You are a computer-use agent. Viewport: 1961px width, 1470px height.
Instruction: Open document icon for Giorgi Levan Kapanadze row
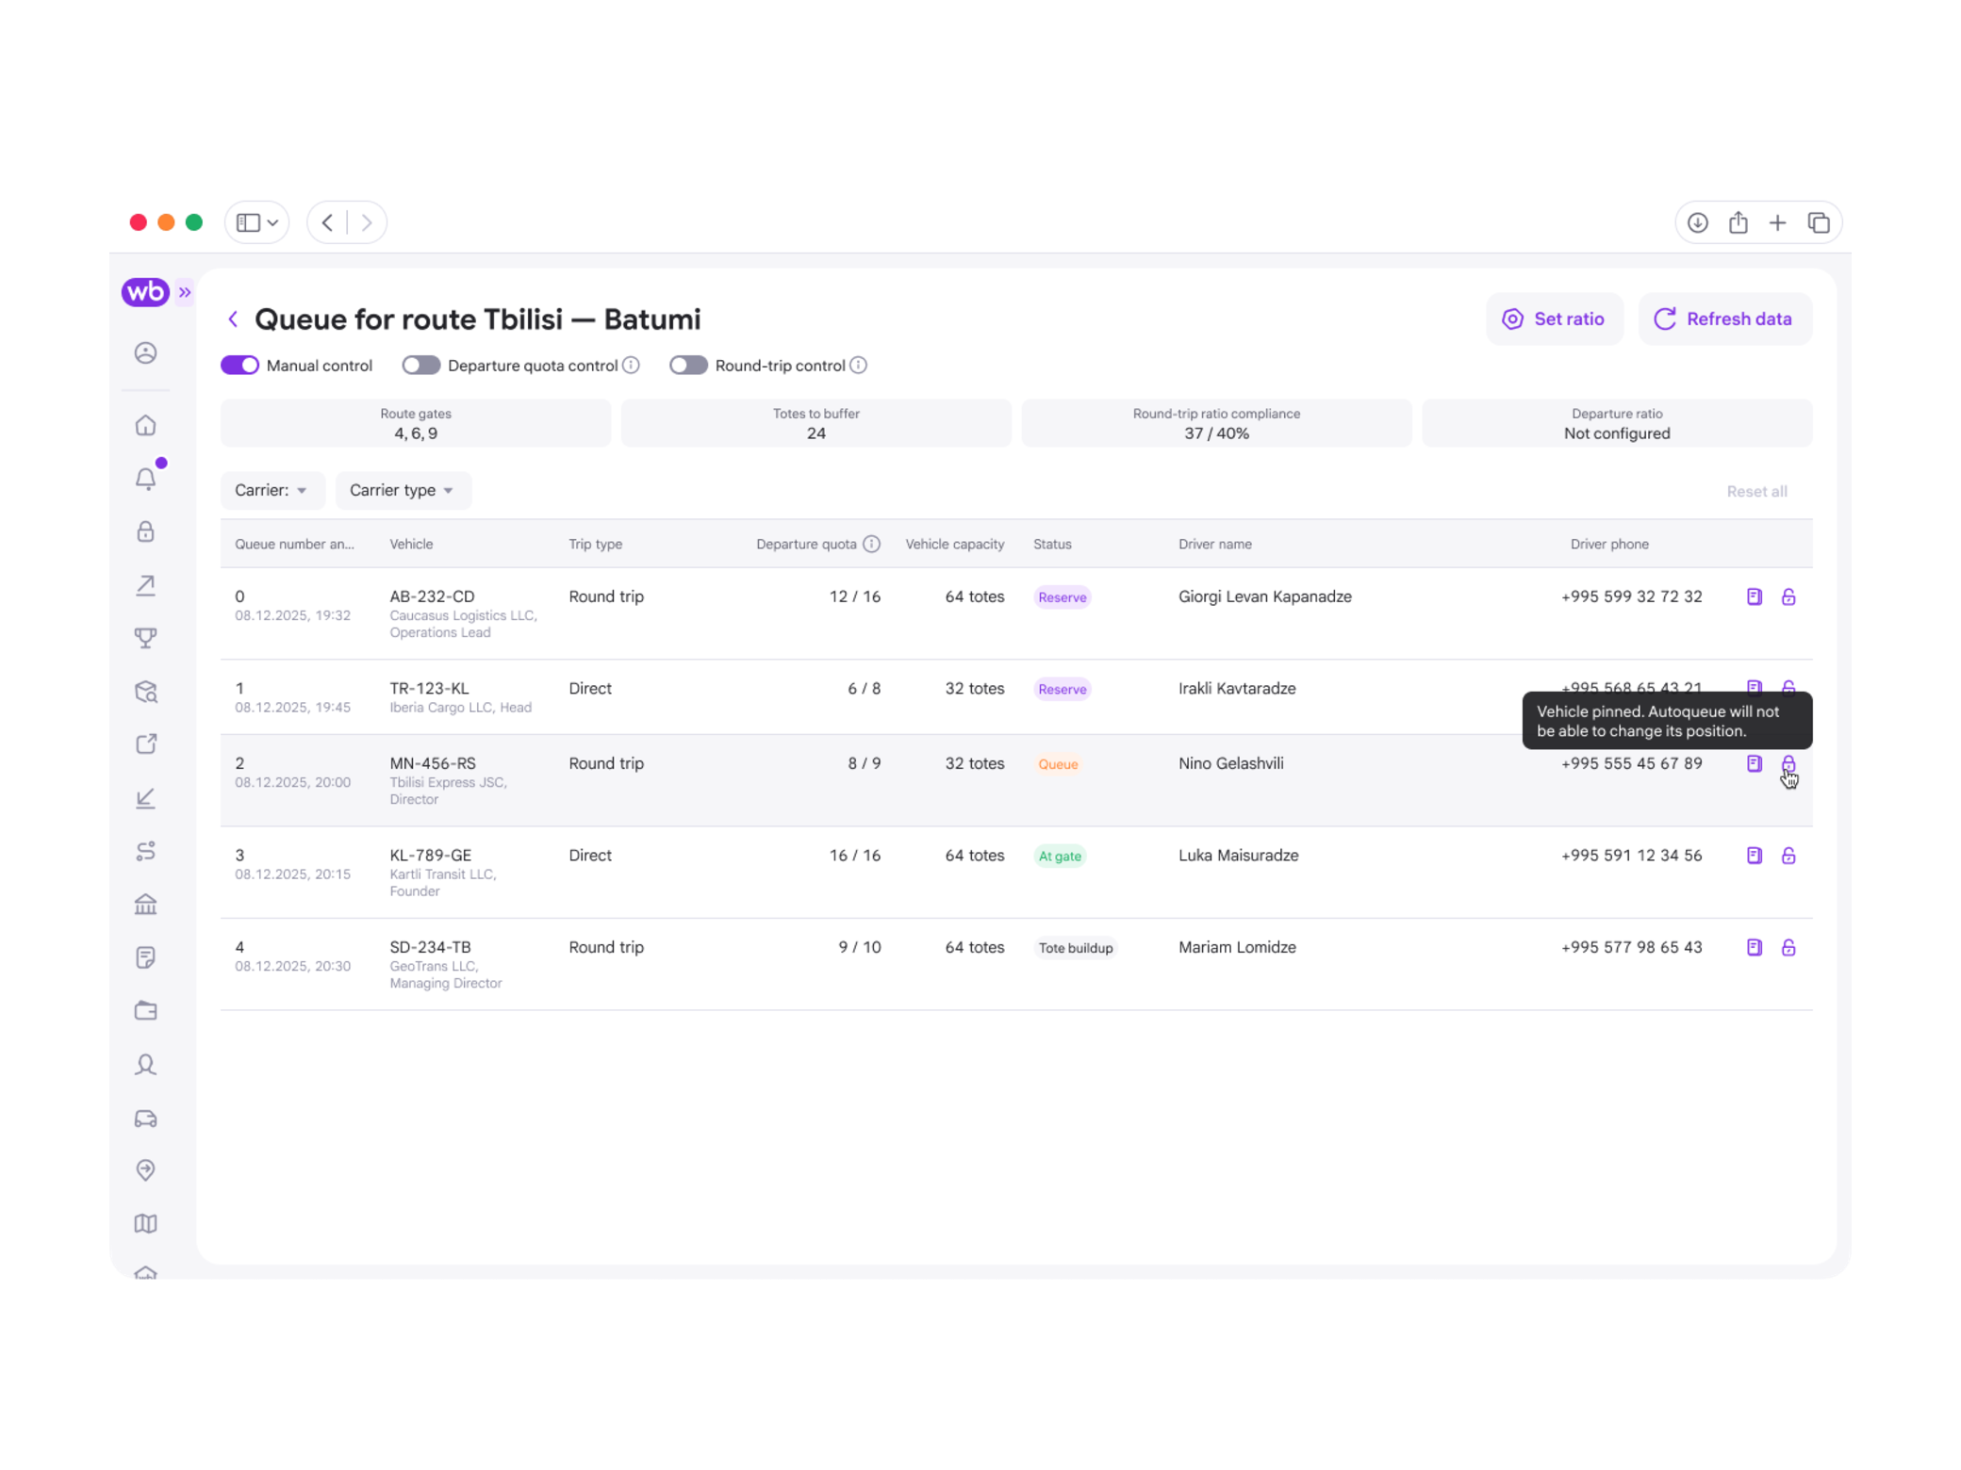click(1754, 597)
